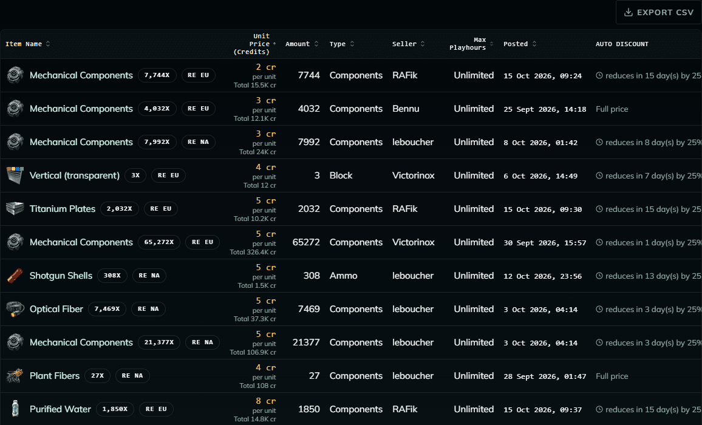
Task: Click clock icon in 7992 lebouch row
Action: tap(599, 142)
